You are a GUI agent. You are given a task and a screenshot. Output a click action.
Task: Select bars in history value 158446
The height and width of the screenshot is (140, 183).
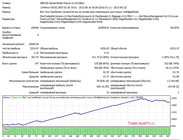click(35, 28)
